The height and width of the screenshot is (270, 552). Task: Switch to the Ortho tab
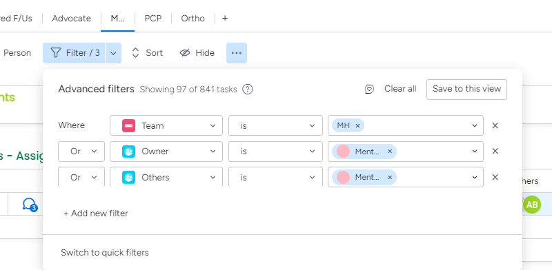point(193,19)
